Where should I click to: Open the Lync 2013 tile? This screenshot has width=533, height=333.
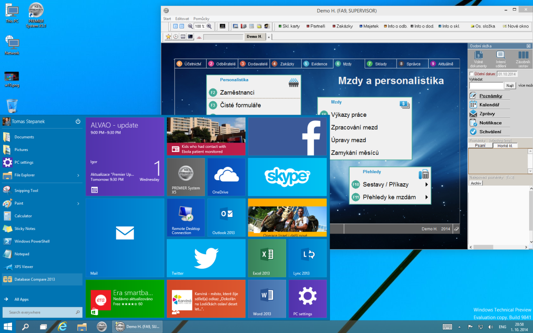tap(307, 258)
